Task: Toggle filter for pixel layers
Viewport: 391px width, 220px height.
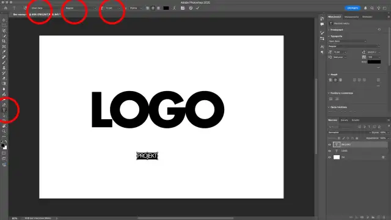Action: [359, 127]
